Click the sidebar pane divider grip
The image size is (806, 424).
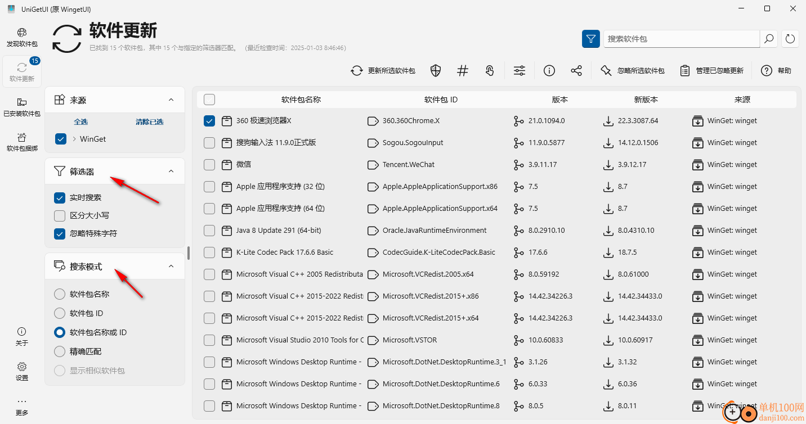[x=189, y=253]
